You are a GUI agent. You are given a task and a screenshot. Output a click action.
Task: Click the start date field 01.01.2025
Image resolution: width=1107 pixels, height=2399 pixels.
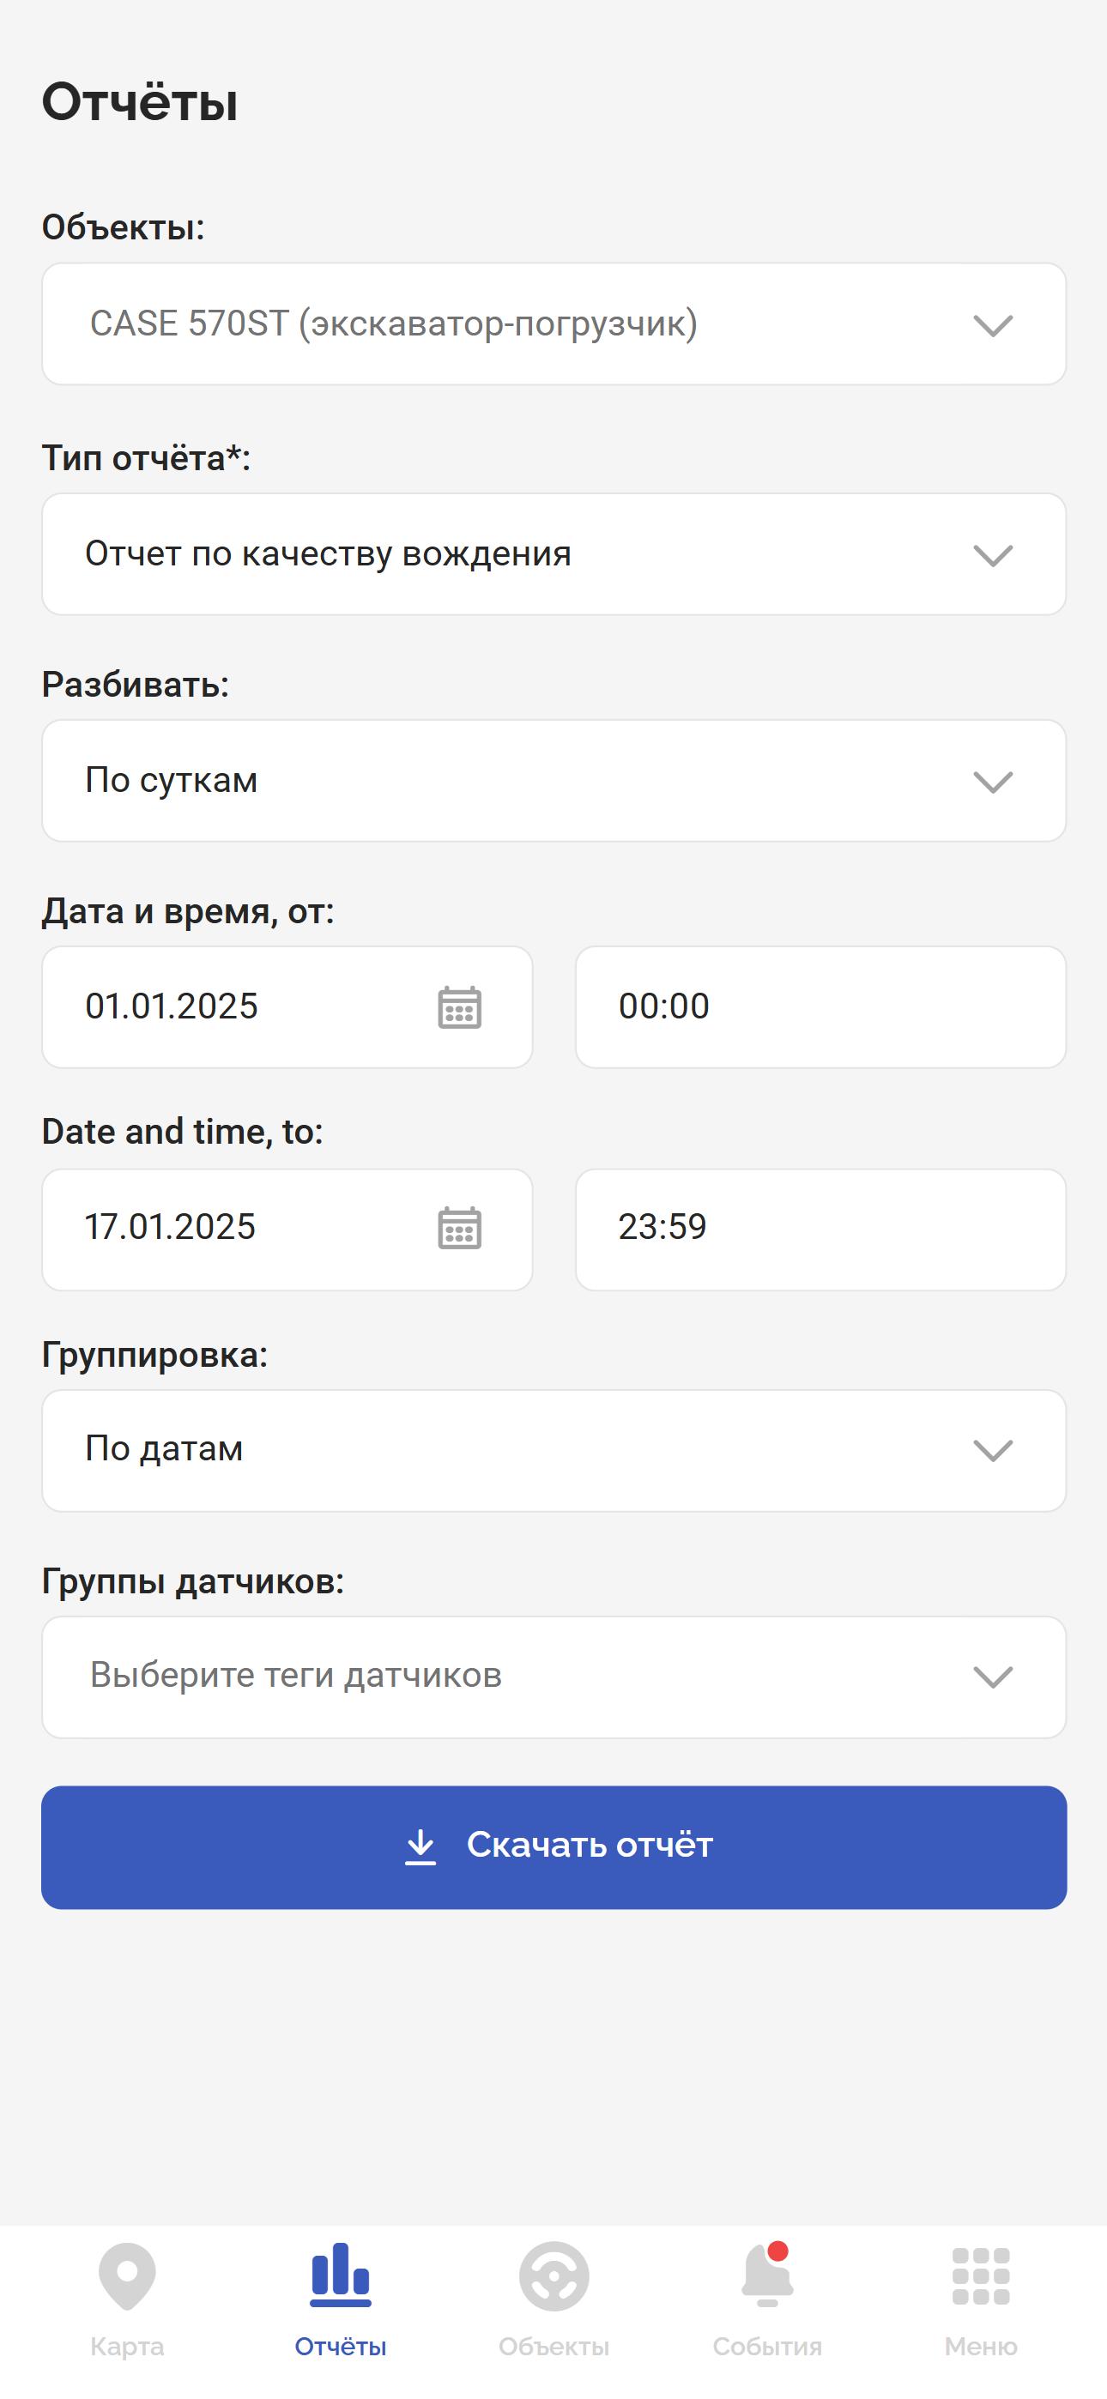287,1006
